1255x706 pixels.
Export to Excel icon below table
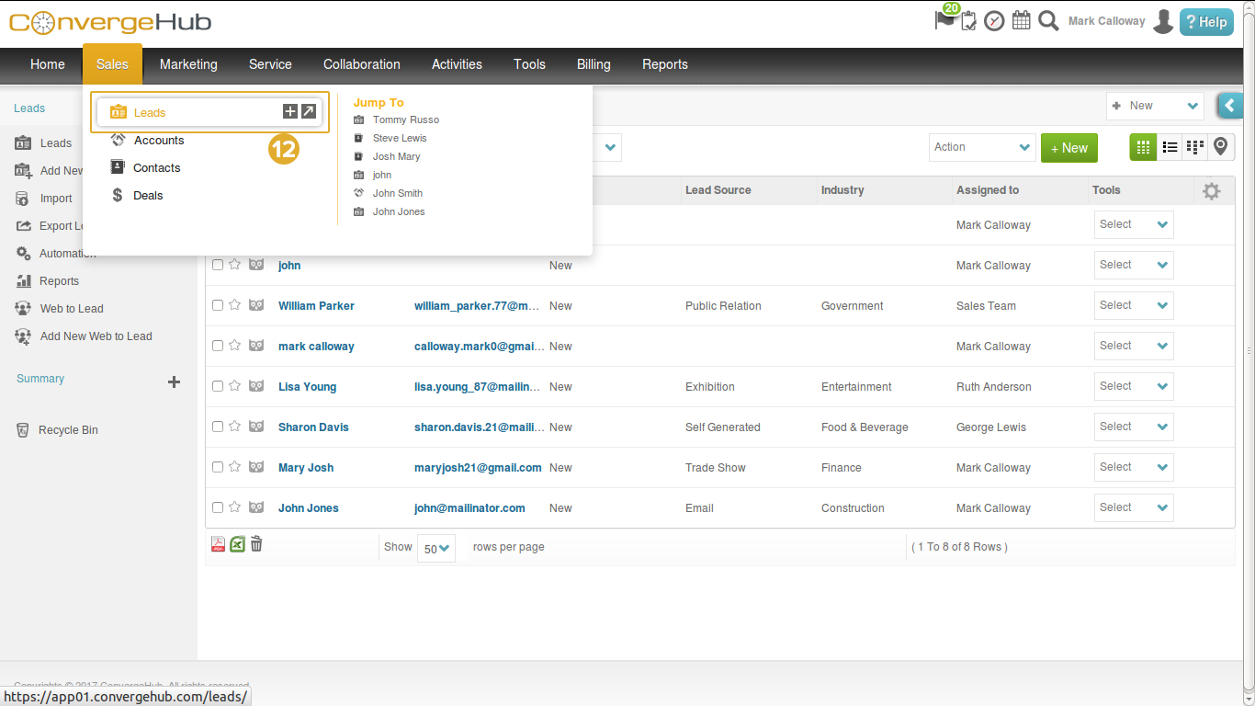[x=237, y=544]
